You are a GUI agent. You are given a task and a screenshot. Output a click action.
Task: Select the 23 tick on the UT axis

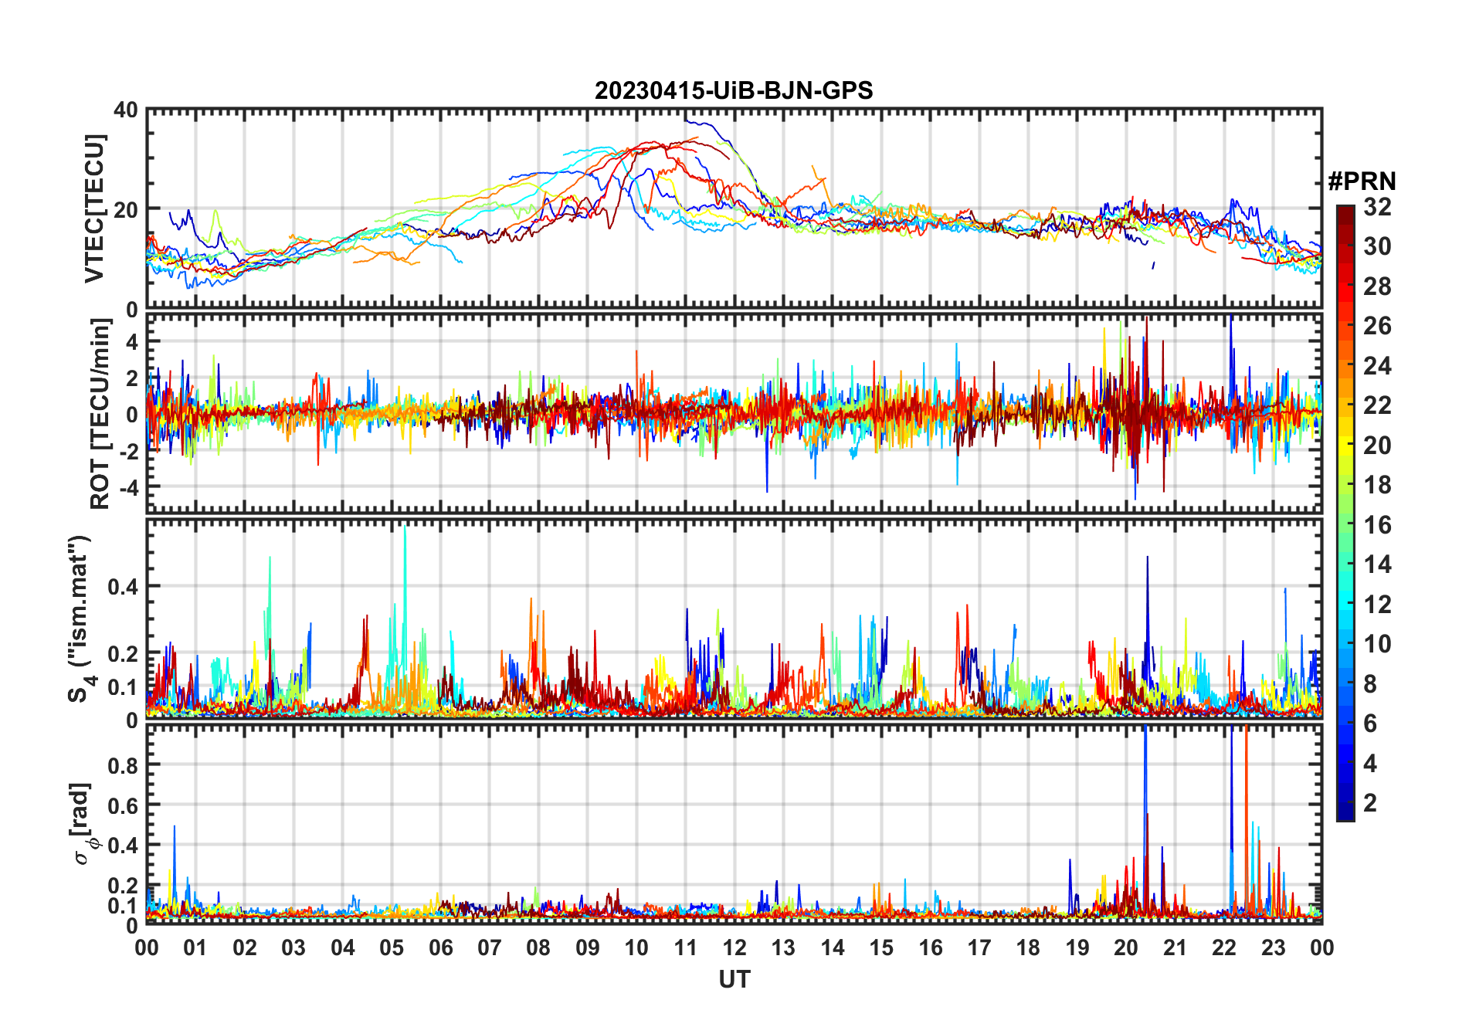point(1273,947)
